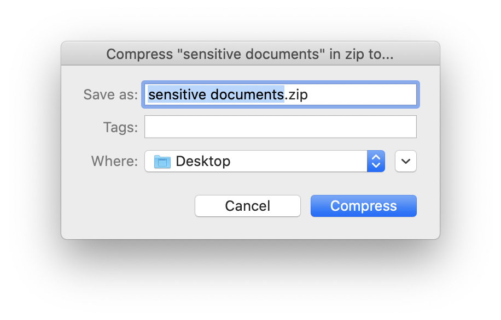This screenshot has width=501, height=320.
Task: Click the "Where:" label
Action: point(114,161)
